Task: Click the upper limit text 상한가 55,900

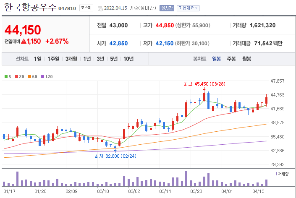Action: [193, 25]
